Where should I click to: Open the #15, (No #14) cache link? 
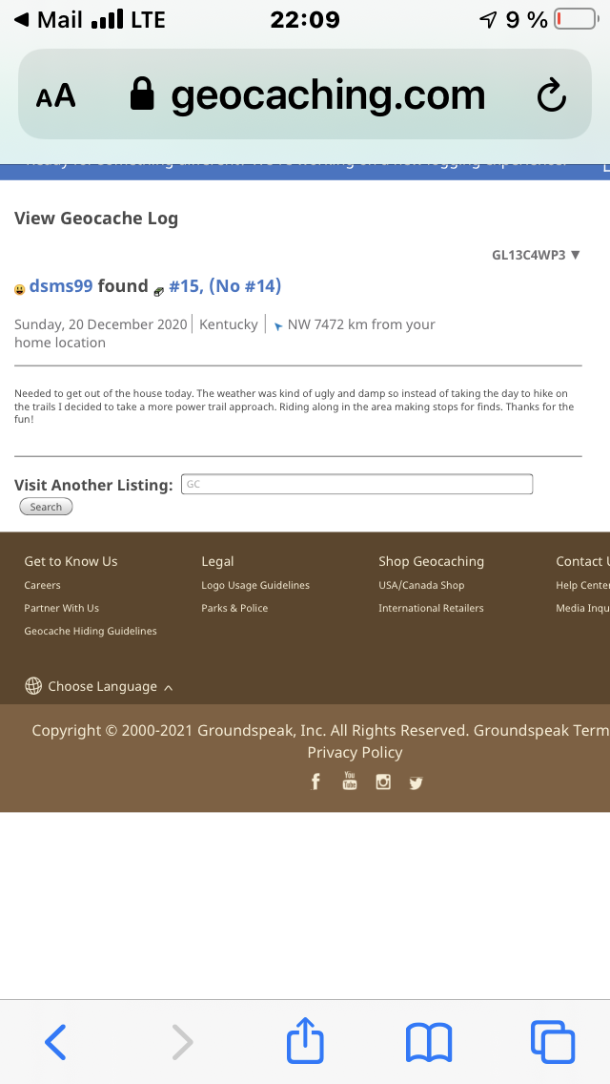click(225, 286)
